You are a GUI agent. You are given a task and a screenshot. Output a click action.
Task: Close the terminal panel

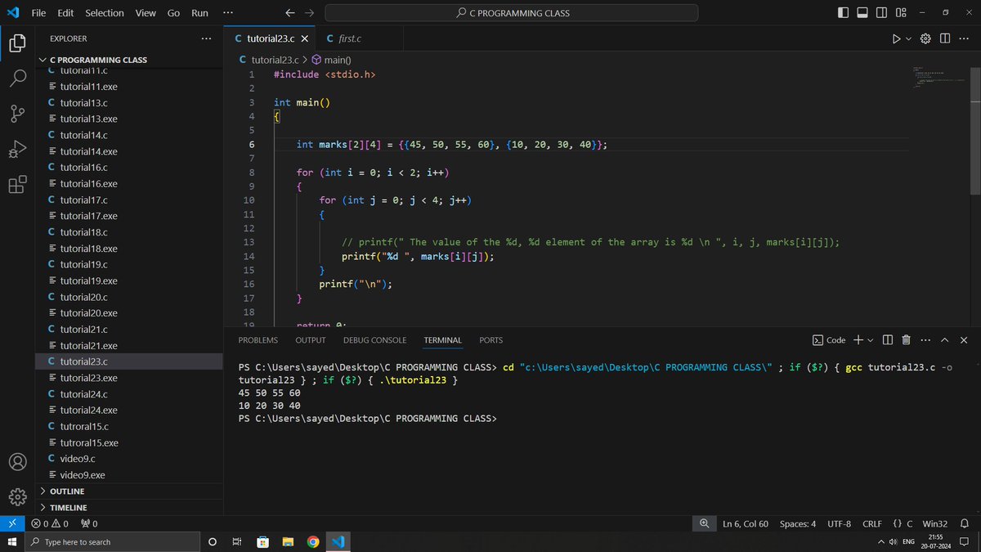point(963,340)
